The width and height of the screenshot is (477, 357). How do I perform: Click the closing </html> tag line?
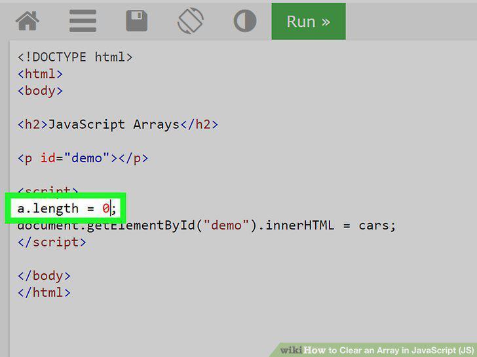tap(44, 293)
